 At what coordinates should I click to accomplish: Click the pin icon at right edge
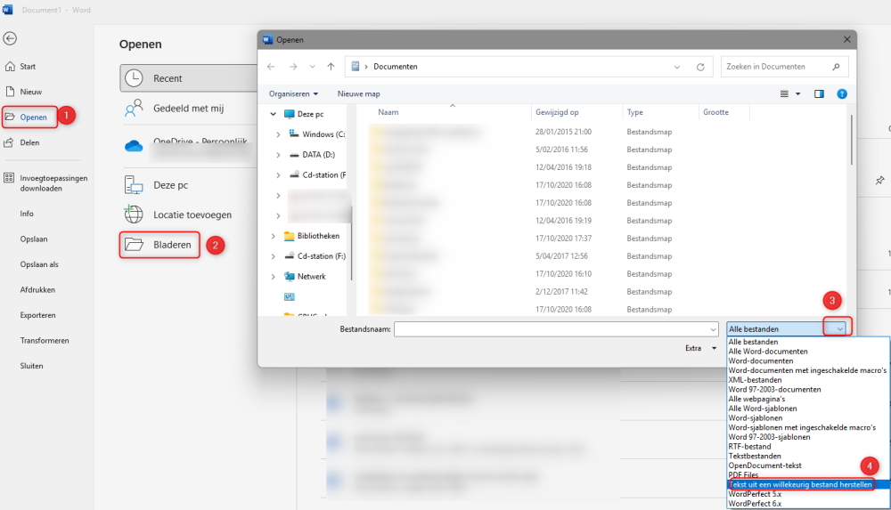coord(879,181)
